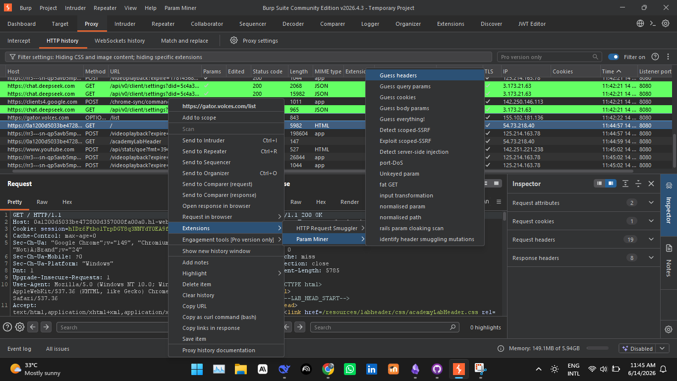Viewport: 677px width, 381px height.
Task: Focus the Response panel Search field
Action: pos(384,327)
